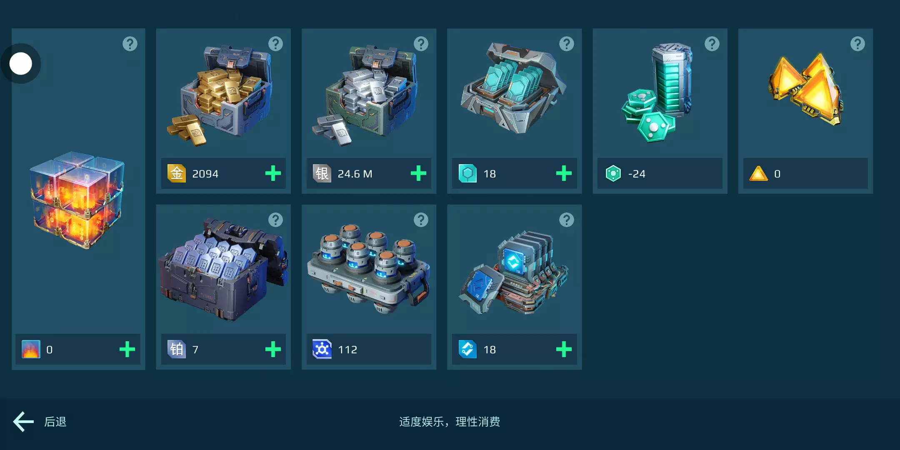Select the platinum ingot crate image
This screenshot has width=900, height=450.
tap(223, 269)
